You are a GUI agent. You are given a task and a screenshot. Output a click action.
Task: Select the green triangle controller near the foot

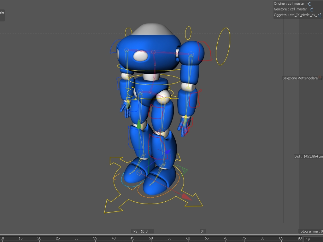click(183, 170)
